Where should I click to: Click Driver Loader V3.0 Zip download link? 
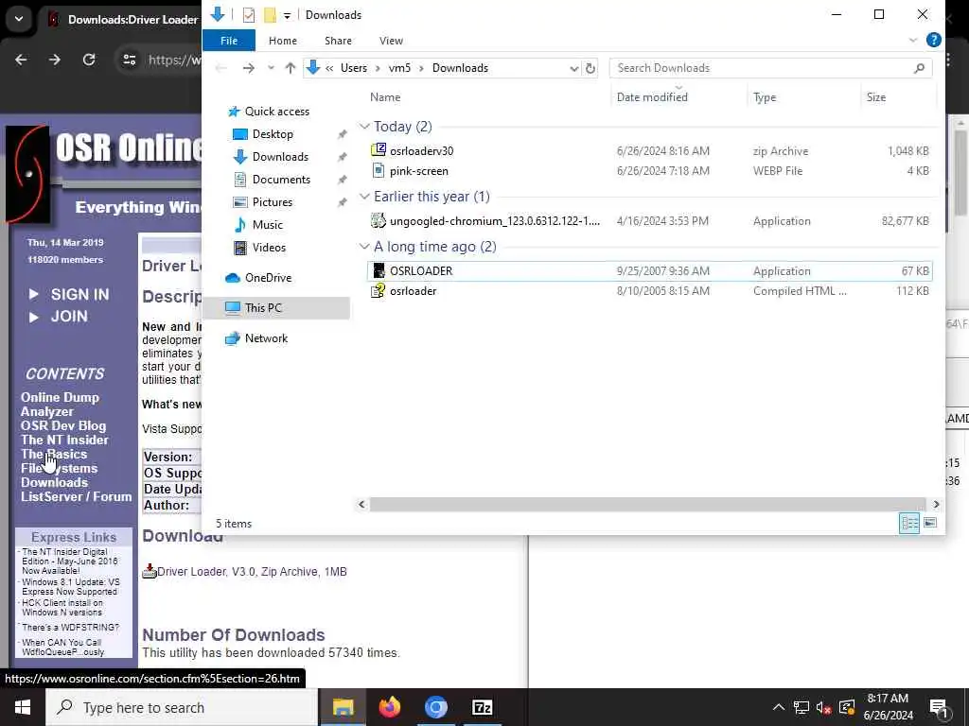252,572
